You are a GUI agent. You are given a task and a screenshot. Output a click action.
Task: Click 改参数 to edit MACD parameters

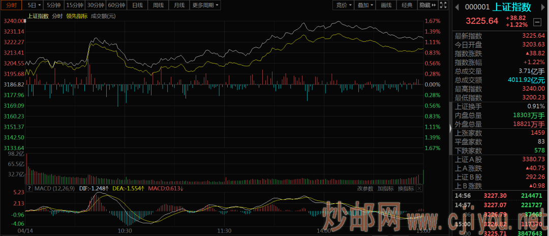pyautogui.click(x=365, y=188)
